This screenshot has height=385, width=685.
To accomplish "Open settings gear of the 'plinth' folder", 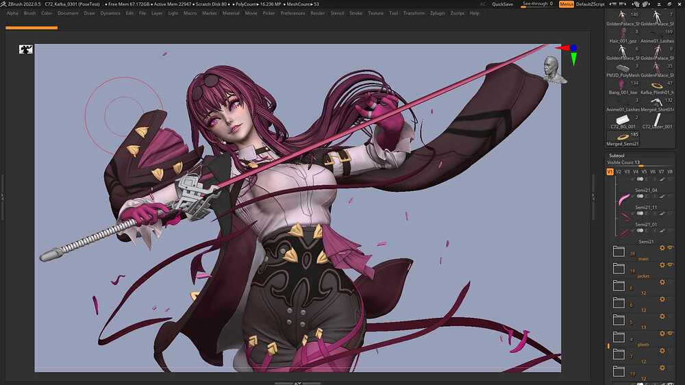I will [662, 334].
